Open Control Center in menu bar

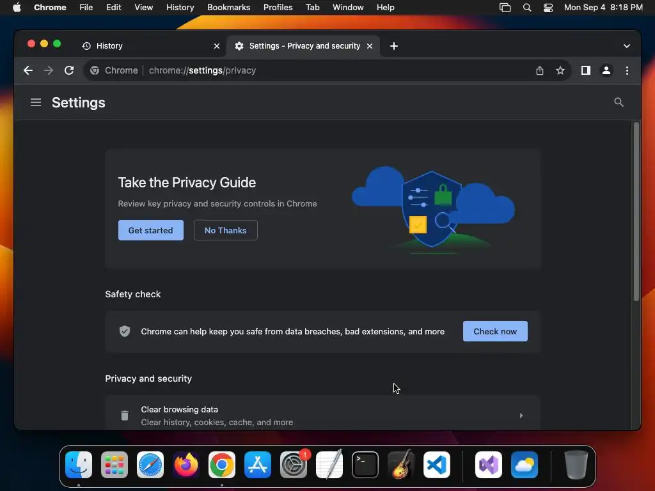click(548, 8)
